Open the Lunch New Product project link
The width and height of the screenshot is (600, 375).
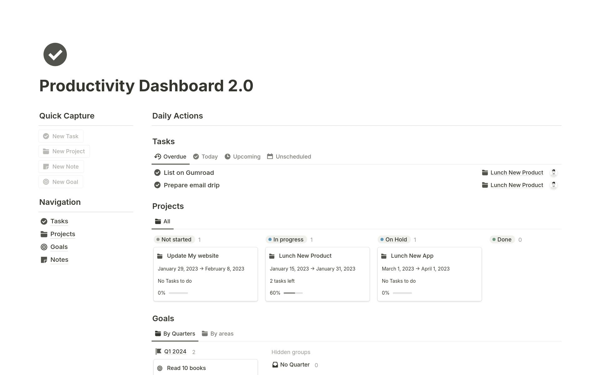coord(517,172)
